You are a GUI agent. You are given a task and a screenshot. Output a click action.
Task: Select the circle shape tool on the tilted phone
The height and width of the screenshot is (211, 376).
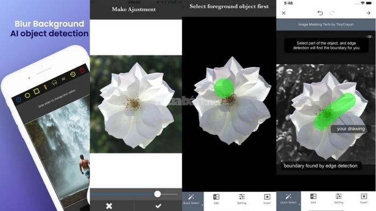(27, 95)
